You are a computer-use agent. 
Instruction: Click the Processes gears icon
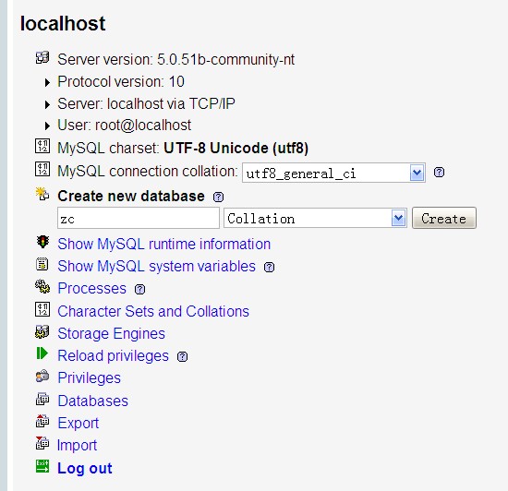point(42,286)
